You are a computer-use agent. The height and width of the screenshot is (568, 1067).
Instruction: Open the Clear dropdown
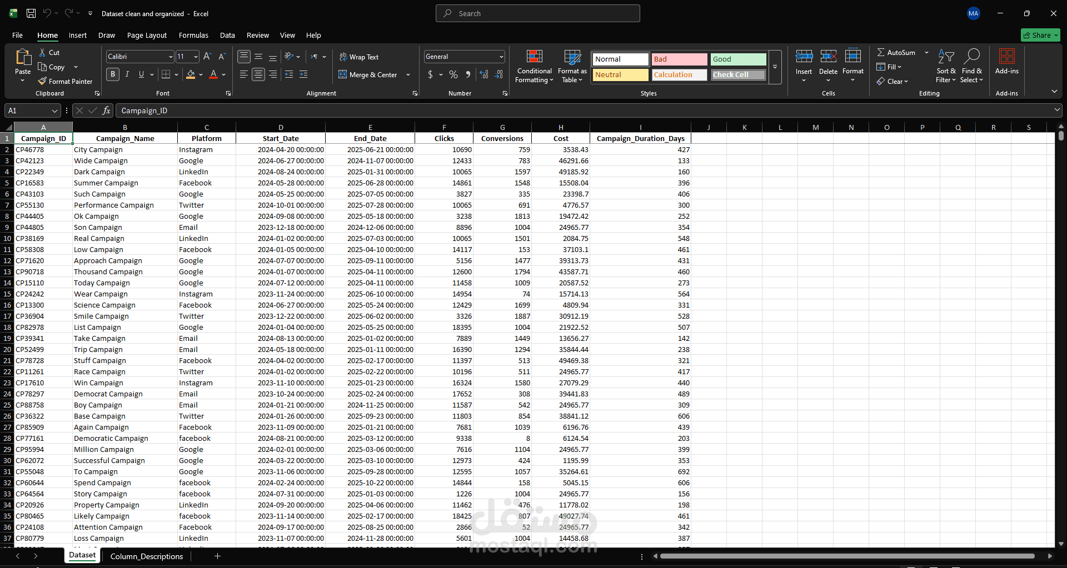point(893,81)
